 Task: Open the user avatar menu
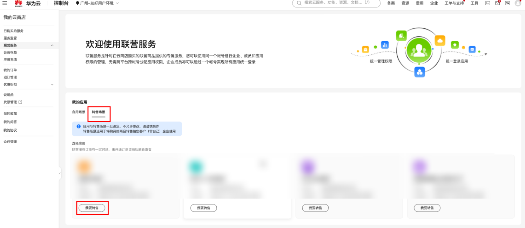click(x=518, y=4)
